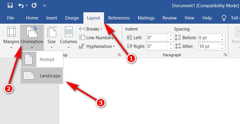Click the Redo/Repeat icon
240x124 pixels.
coord(34,5)
